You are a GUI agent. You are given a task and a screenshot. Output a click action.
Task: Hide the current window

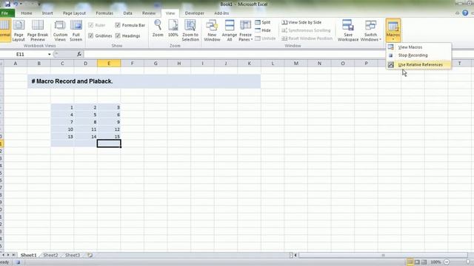pyautogui.click(x=263, y=30)
